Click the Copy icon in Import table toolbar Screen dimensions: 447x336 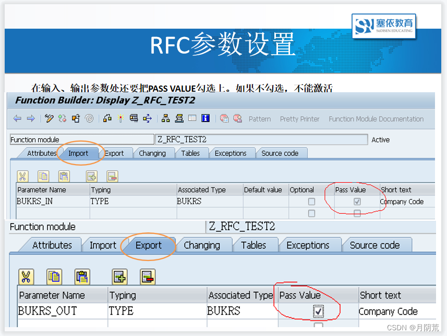pos(43,177)
